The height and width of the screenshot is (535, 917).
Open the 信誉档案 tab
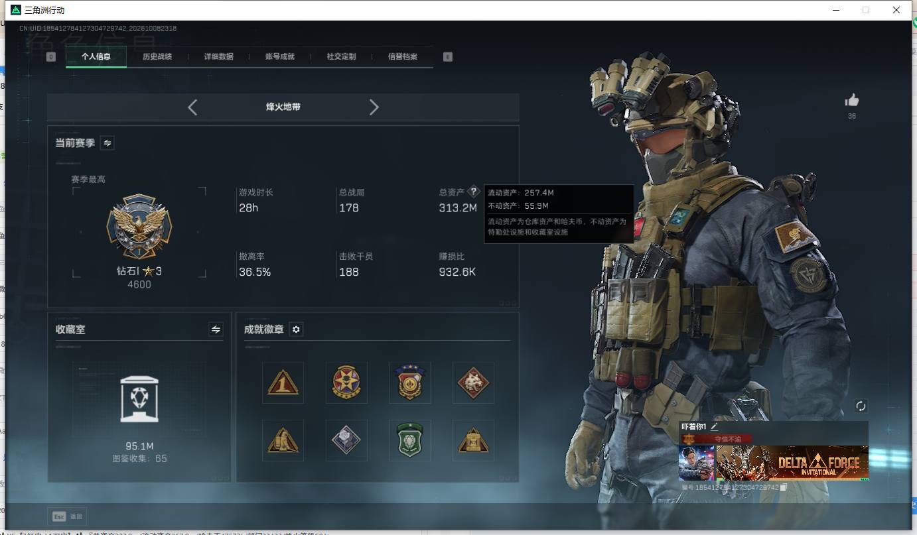coord(403,57)
